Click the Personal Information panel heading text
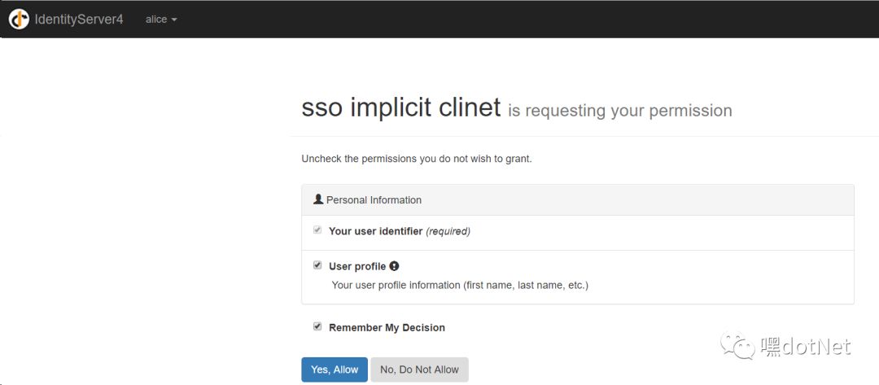Screen dimensions: 879x385 coord(374,199)
